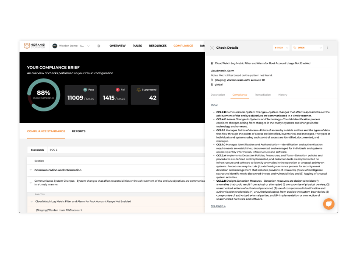The height and width of the screenshot is (266, 357).
Task: Select the COMPLIANCE tab in top navigation
Action: pyautogui.click(x=183, y=46)
